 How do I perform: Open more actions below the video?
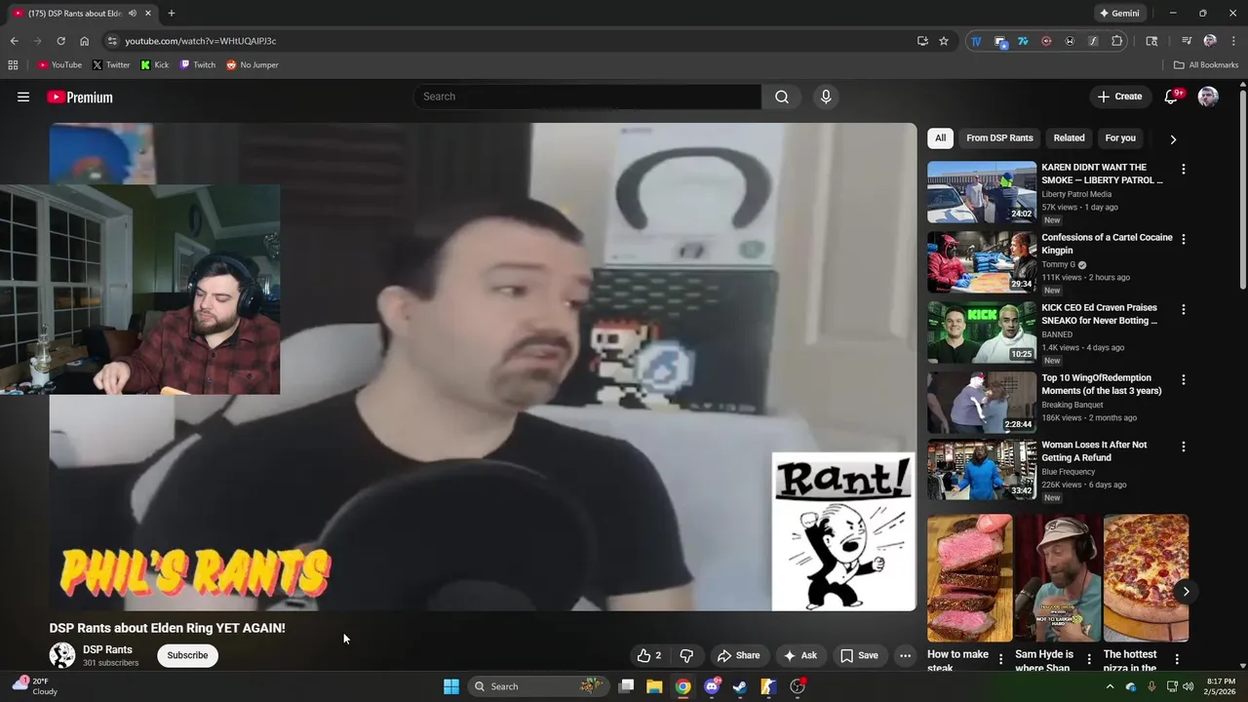coord(905,655)
